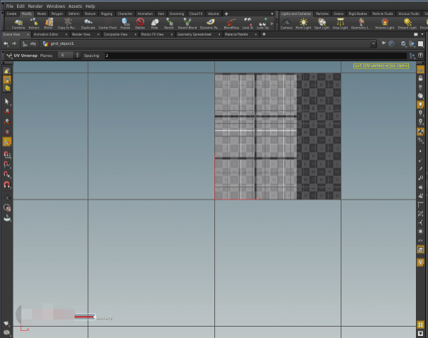The width and height of the screenshot is (428, 338).
Task: Select the Point Light tool
Action: point(304,23)
